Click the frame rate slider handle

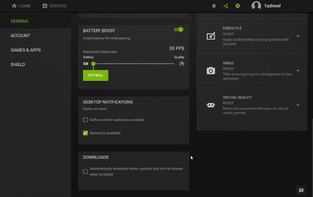click(93, 64)
